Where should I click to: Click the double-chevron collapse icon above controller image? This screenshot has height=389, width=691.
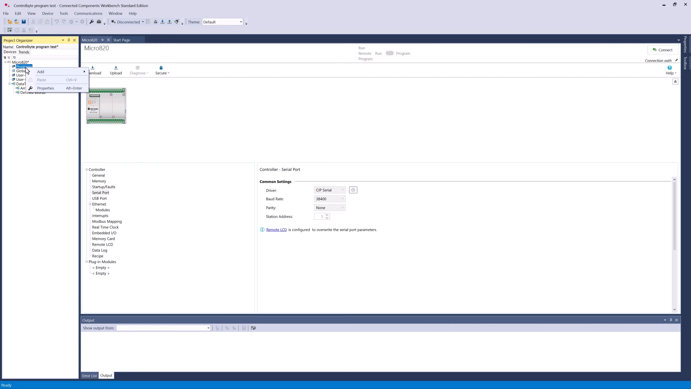[675, 82]
